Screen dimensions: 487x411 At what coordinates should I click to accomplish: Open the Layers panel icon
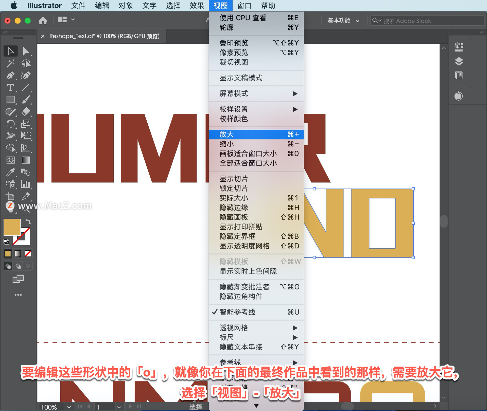coord(459,61)
